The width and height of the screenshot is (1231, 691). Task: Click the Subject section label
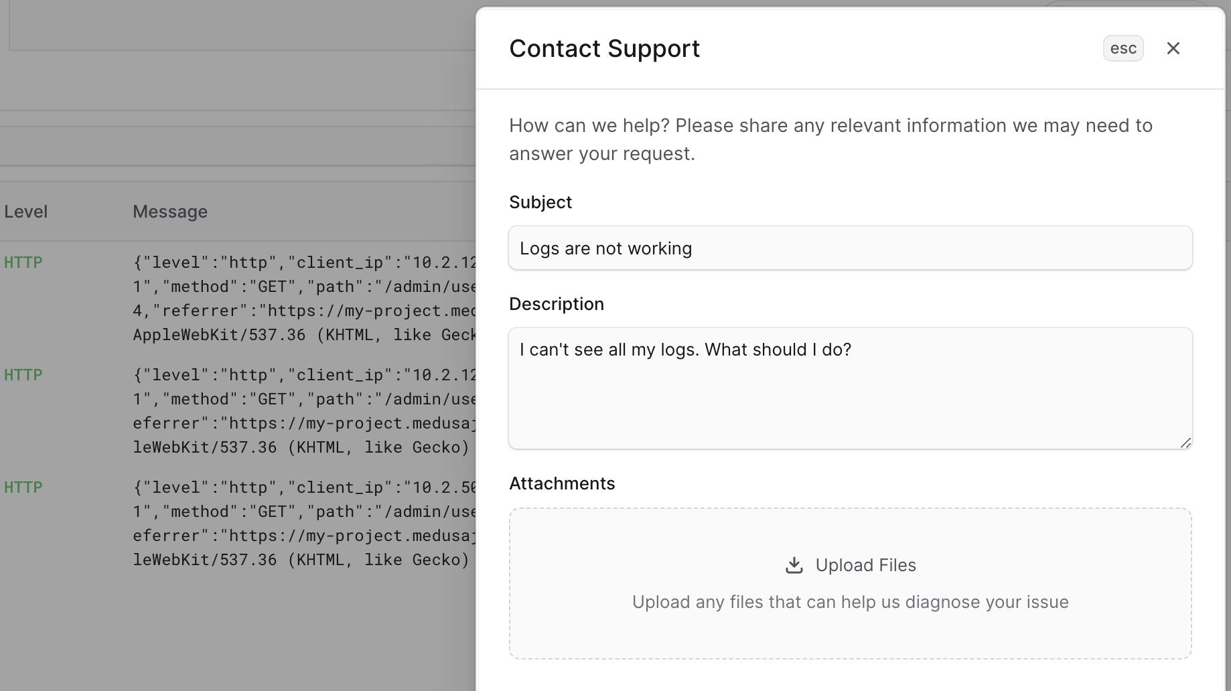(540, 202)
